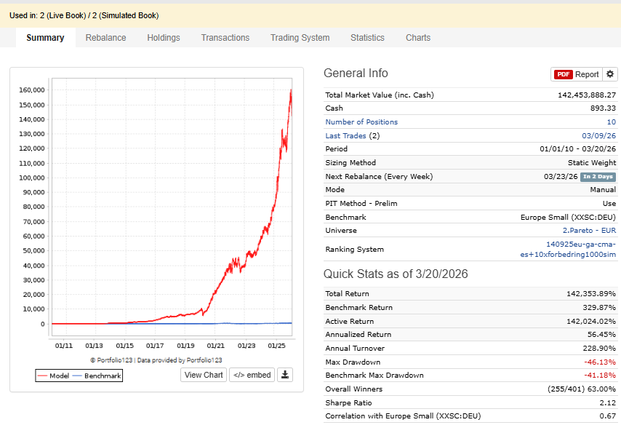The height and width of the screenshot is (425, 621).
Task: Click the View Chart button
Action: point(204,375)
